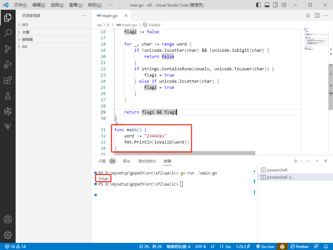Select the powershell lc terminal
The image size is (333, 250).
[x=295, y=177]
